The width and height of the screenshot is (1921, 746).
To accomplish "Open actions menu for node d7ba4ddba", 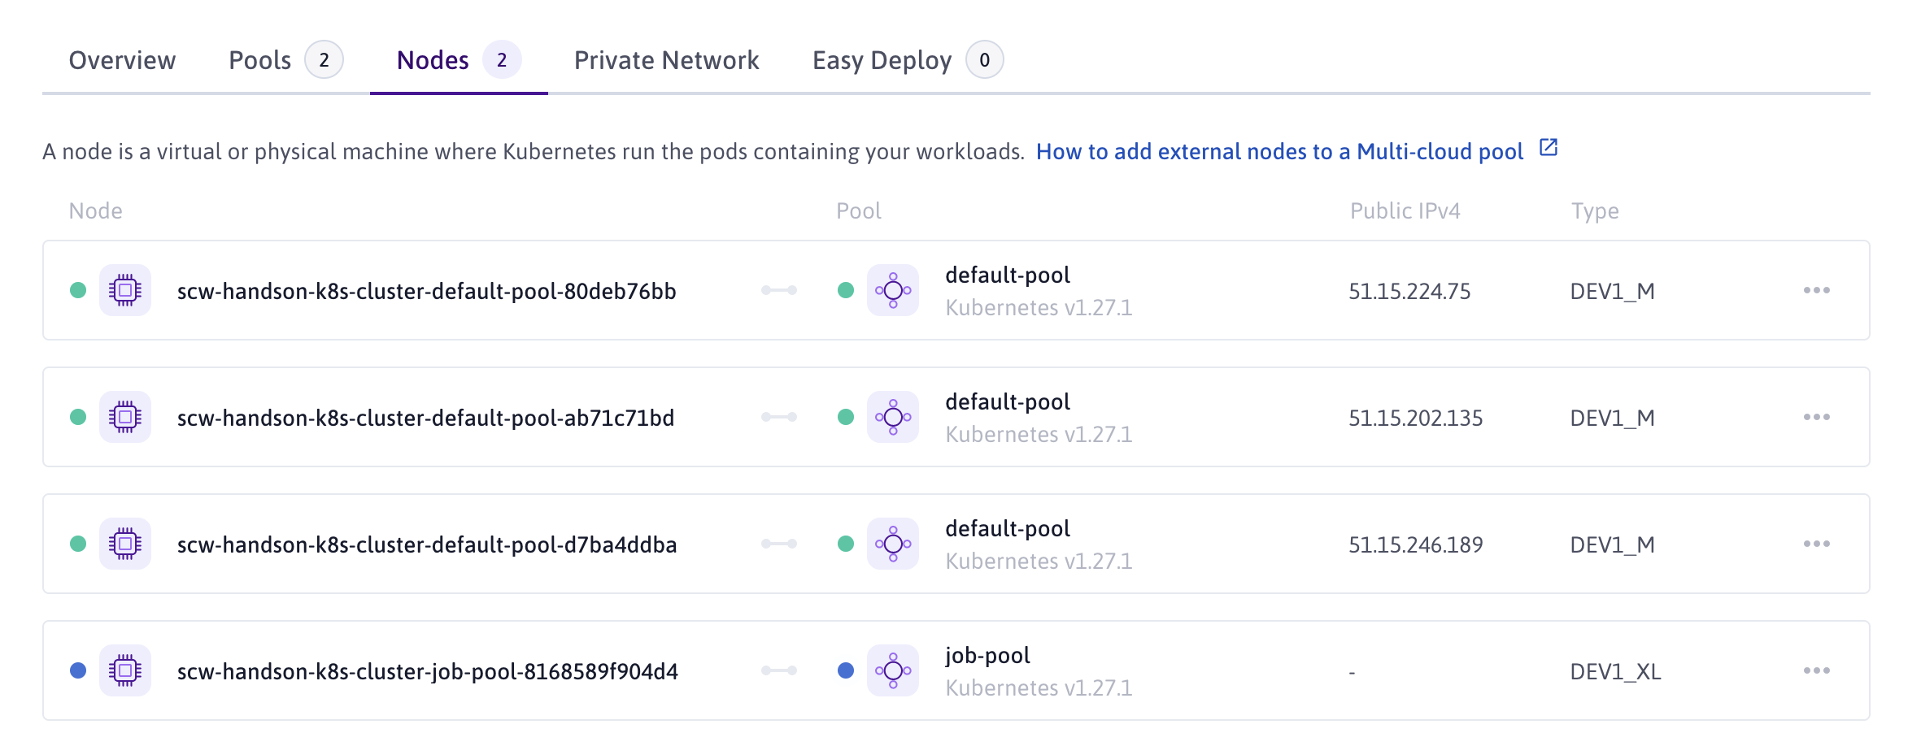I will [1816, 544].
